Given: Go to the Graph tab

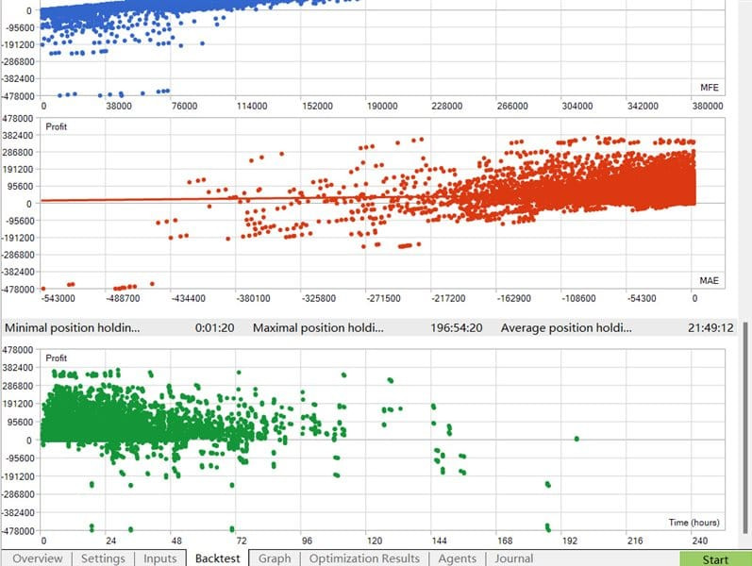Looking at the screenshot, I should point(275,558).
